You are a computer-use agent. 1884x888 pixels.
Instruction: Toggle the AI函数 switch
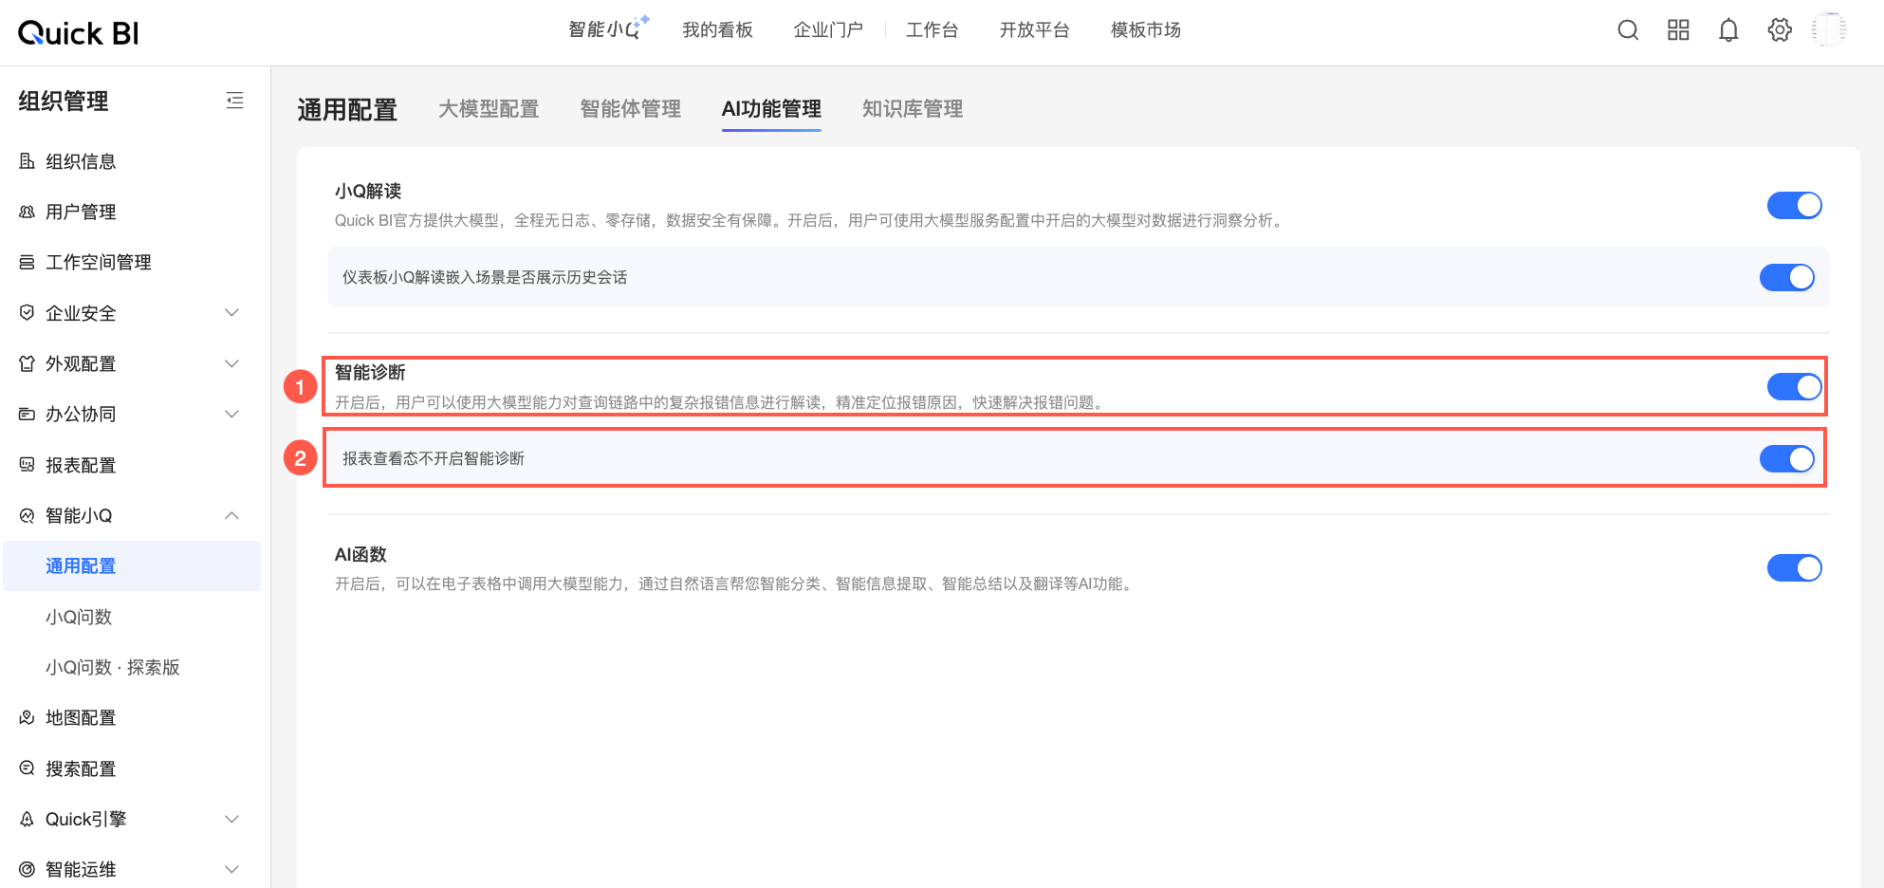click(1794, 567)
